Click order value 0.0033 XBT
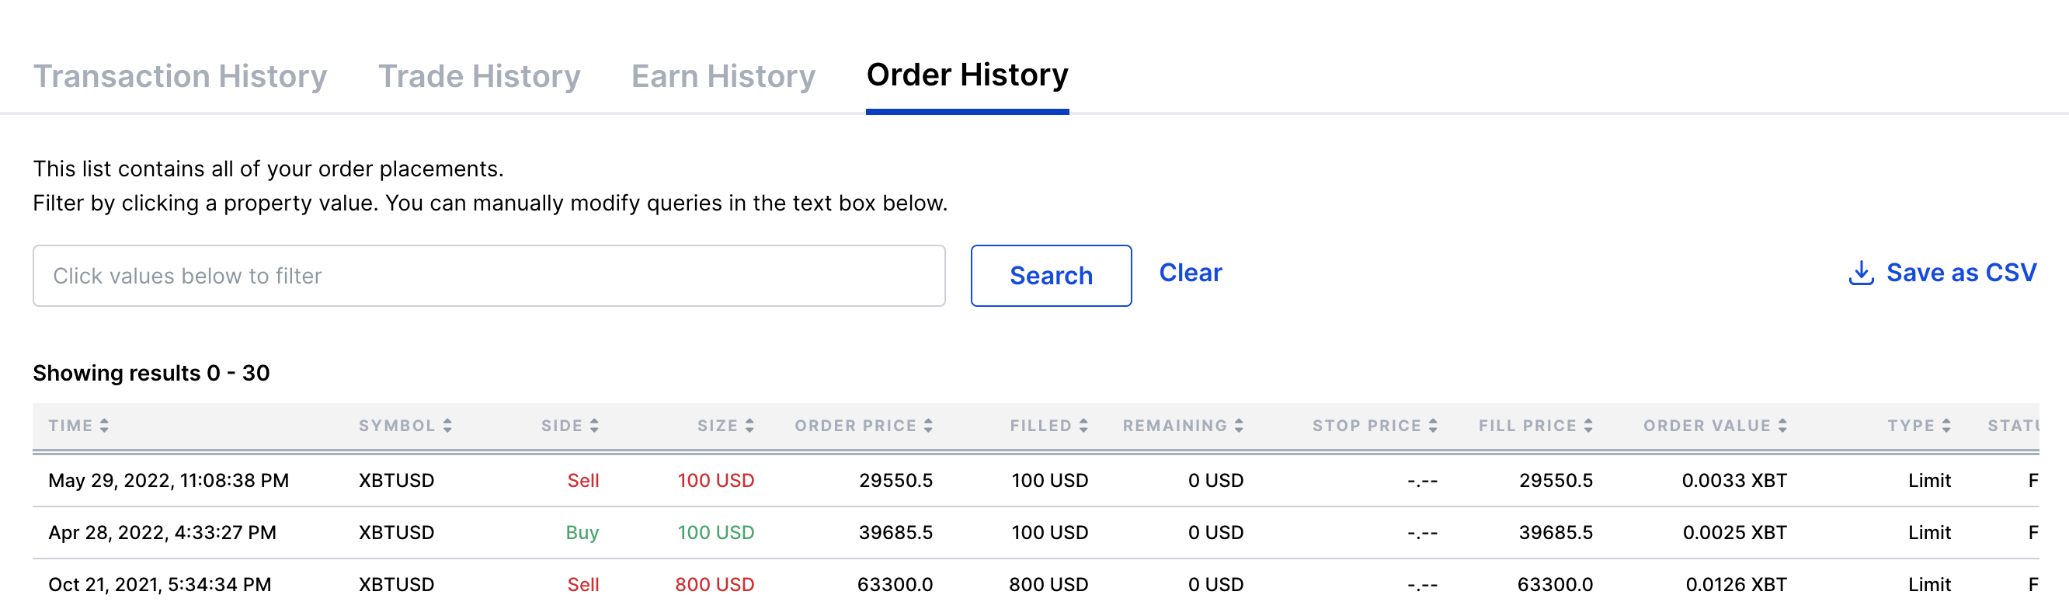Image resolution: width=2069 pixels, height=609 pixels. pos(1734,481)
